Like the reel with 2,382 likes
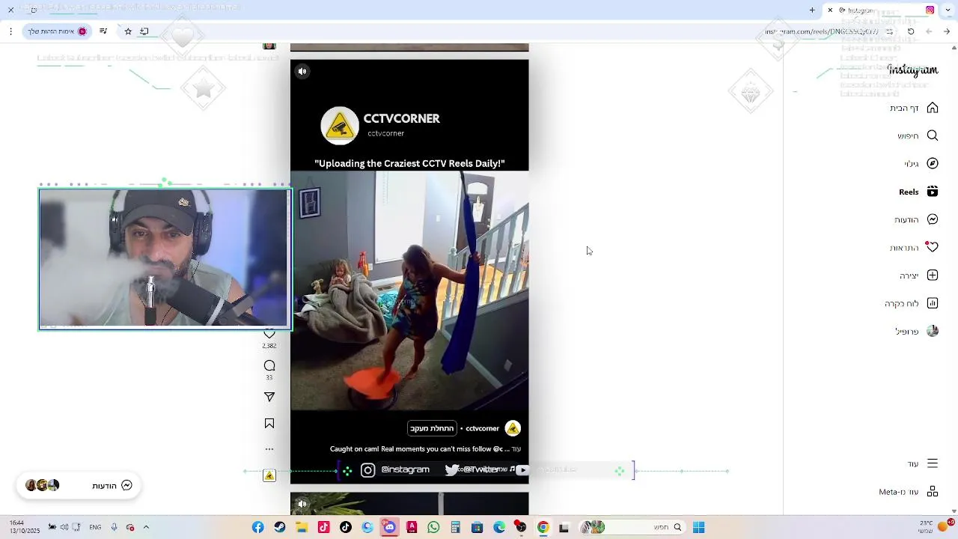The width and height of the screenshot is (958, 539). [269, 334]
